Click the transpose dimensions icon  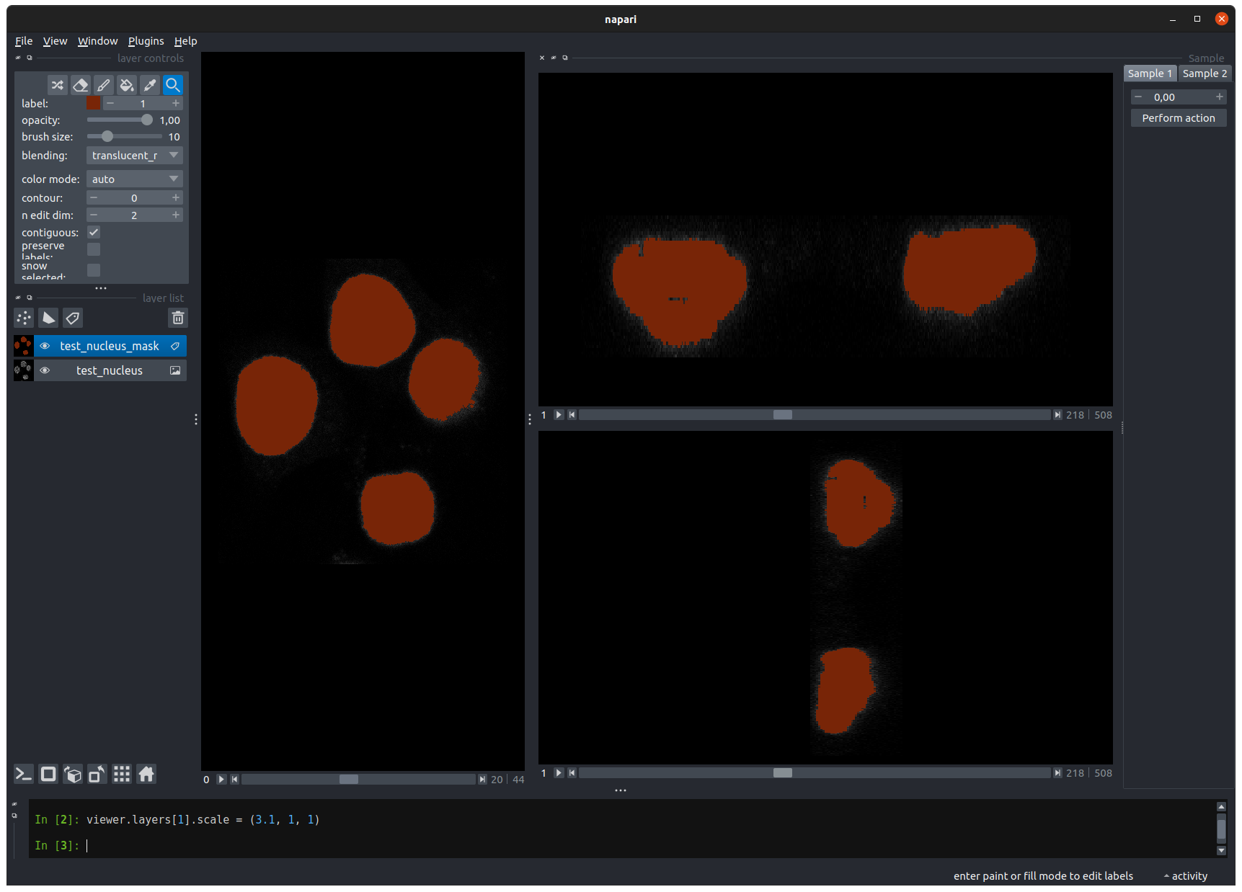97,774
